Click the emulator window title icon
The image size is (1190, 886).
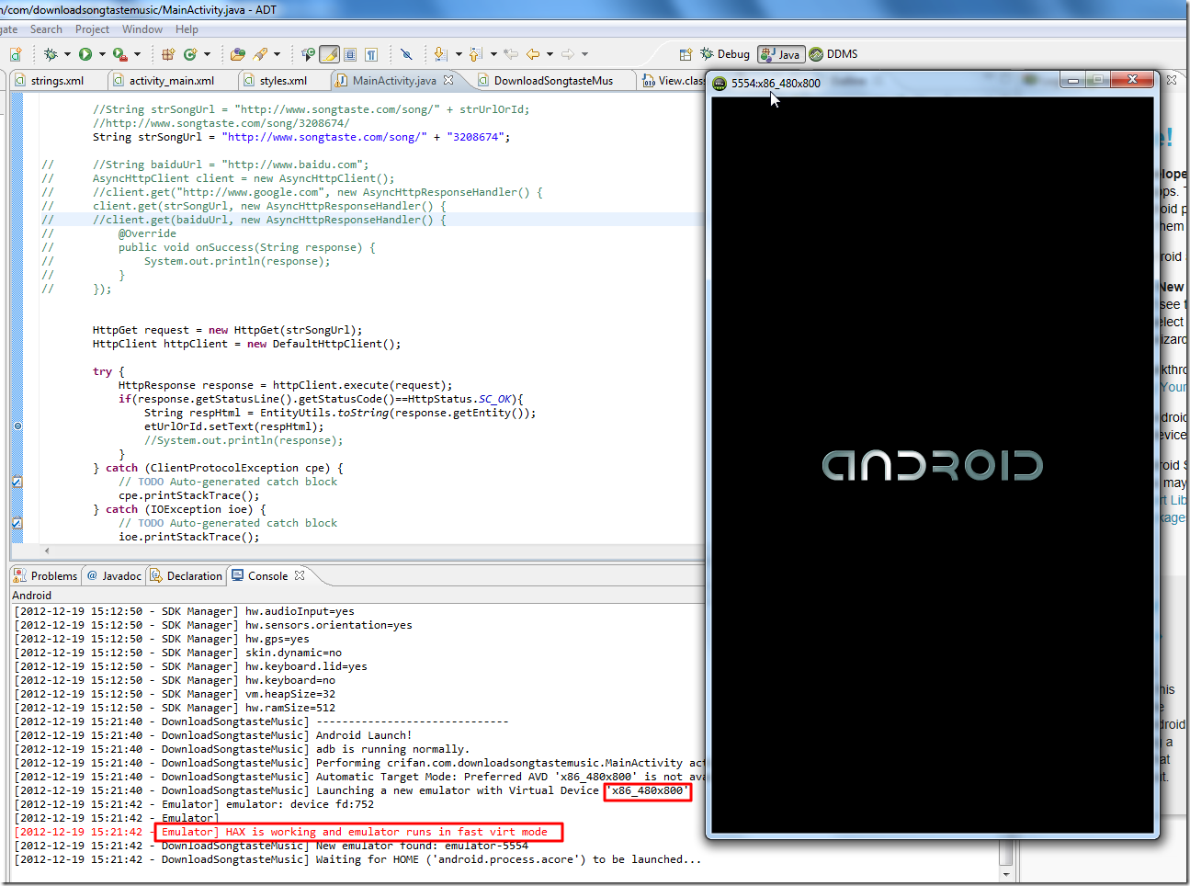[x=720, y=83]
